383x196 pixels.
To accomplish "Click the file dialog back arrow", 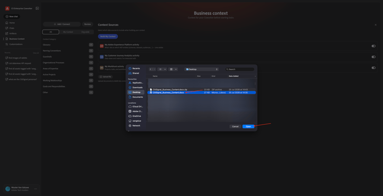I will 151,69.
